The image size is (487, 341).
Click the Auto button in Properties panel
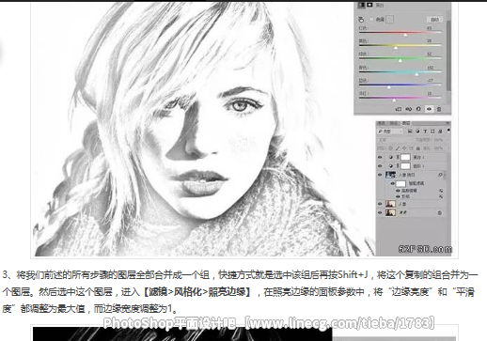(x=434, y=20)
